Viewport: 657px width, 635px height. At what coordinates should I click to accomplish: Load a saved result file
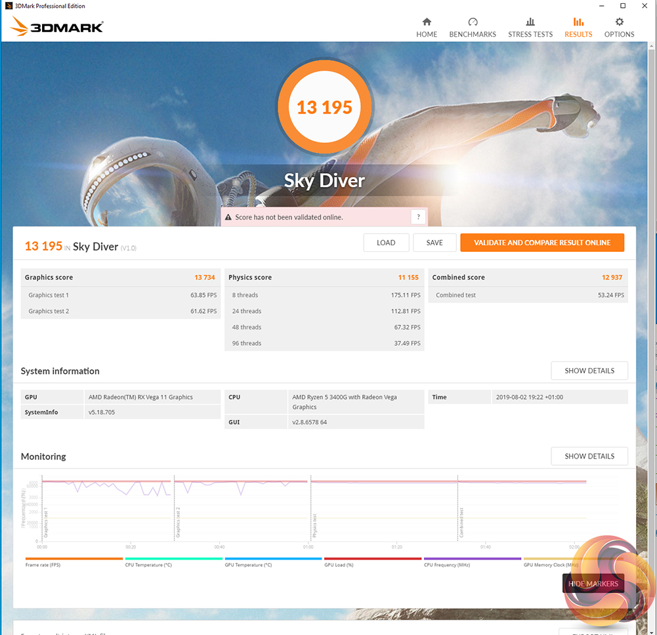point(386,243)
